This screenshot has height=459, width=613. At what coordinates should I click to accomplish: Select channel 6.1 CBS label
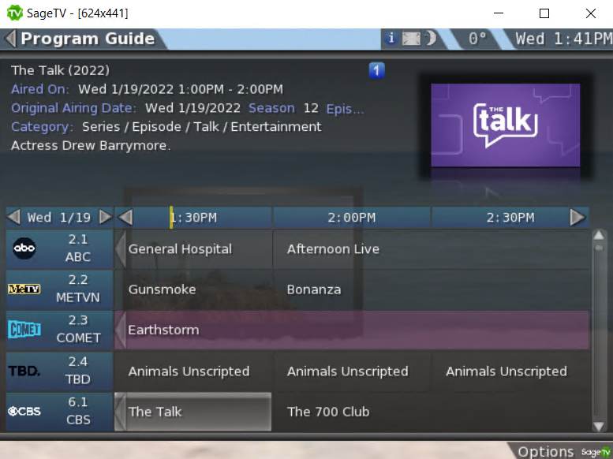pyautogui.click(x=78, y=412)
